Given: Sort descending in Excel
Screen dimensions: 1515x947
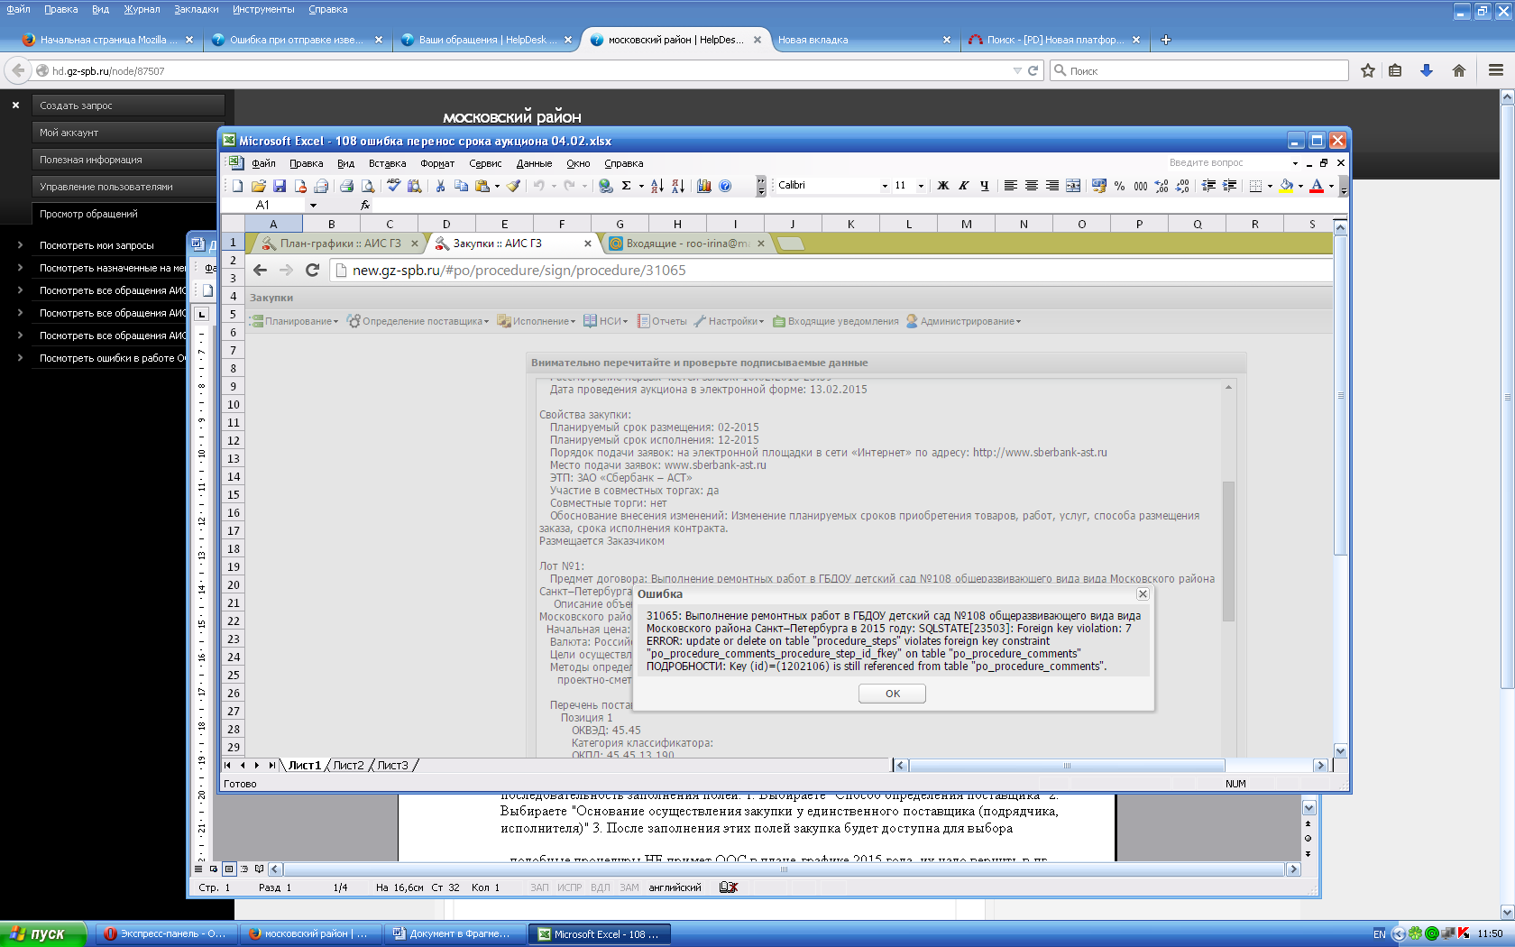Looking at the screenshot, I should tap(678, 186).
